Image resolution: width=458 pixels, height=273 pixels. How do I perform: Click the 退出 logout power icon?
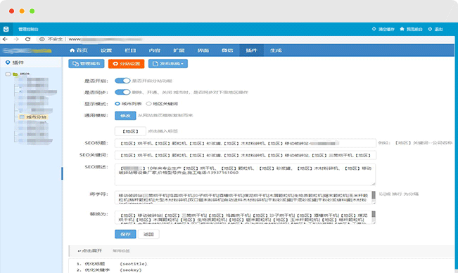tap(430, 29)
